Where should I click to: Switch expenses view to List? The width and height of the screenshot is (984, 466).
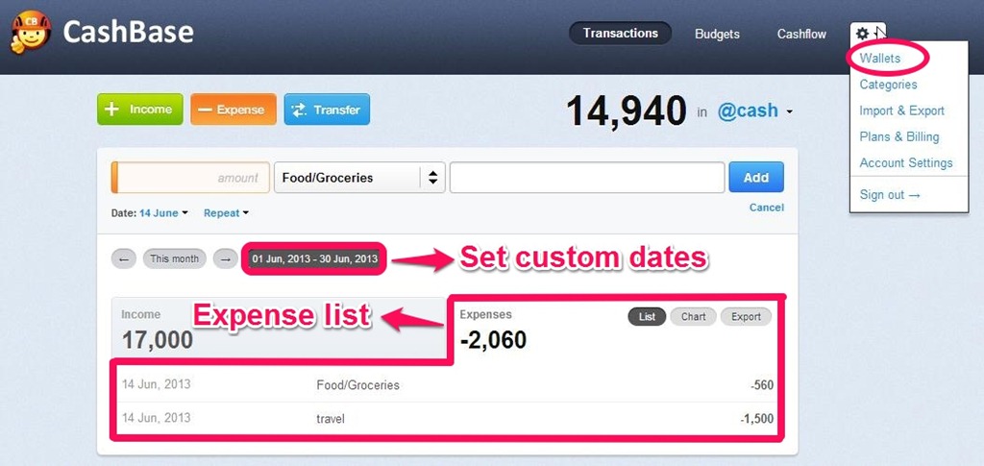pos(647,316)
